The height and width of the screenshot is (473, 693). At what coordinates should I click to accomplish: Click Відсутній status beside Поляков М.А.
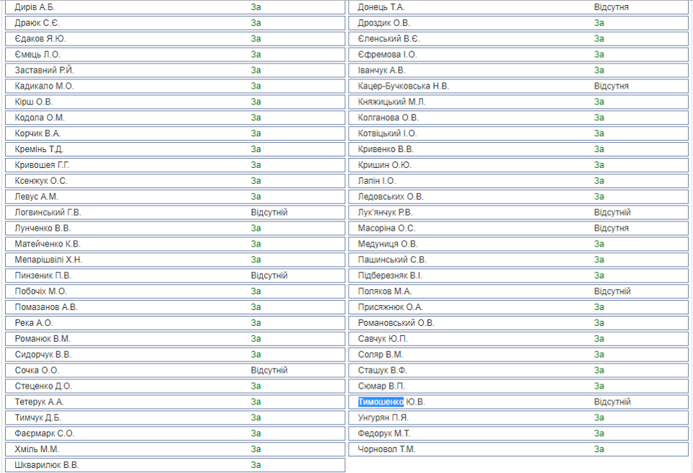(612, 291)
